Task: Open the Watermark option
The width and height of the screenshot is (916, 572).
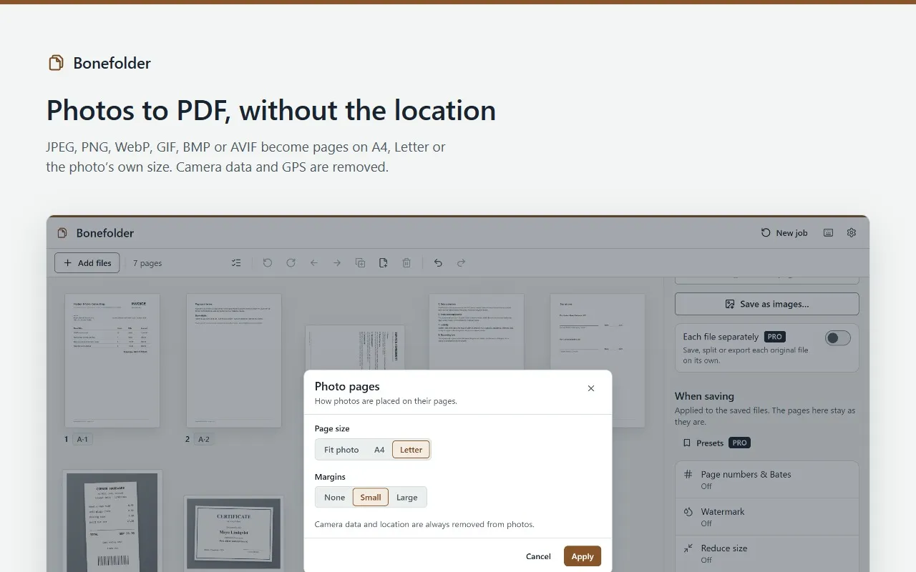Action: click(x=767, y=517)
